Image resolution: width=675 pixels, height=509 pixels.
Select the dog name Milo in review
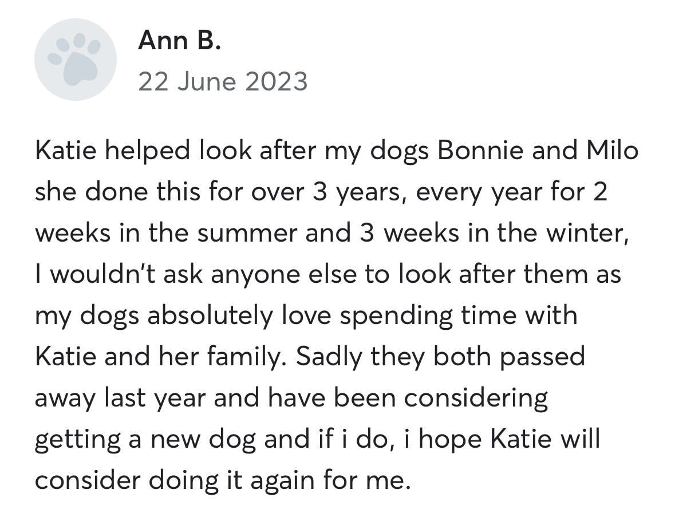(x=612, y=150)
